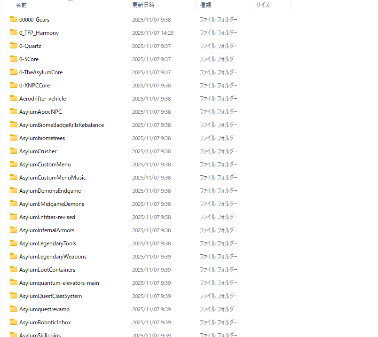The width and height of the screenshot is (378, 337).
Task: Click the サイズ column header
Action: click(x=263, y=5)
